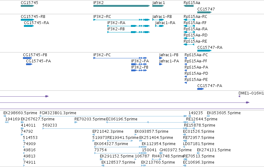Click the RpS15Aa-PE protein label
The image size is (264, 167).
tap(196, 80)
